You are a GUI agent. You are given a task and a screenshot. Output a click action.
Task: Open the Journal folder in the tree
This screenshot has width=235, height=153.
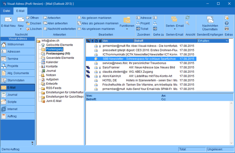pyautogui.click(x=51, y=71)
